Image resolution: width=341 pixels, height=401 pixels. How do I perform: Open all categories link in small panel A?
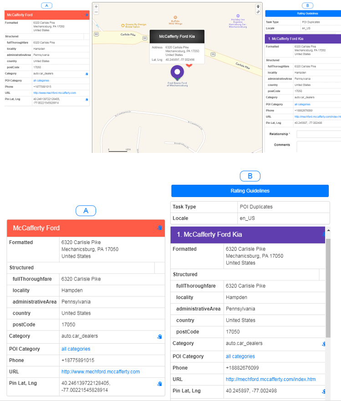41,81
